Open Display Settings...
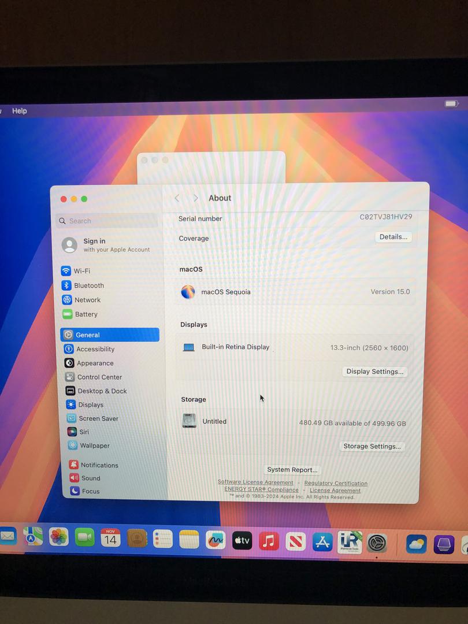The height and width of the screenshot is (624, 468). 375,372
